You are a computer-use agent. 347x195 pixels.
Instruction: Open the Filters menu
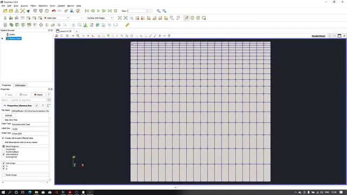pos(33,6)
